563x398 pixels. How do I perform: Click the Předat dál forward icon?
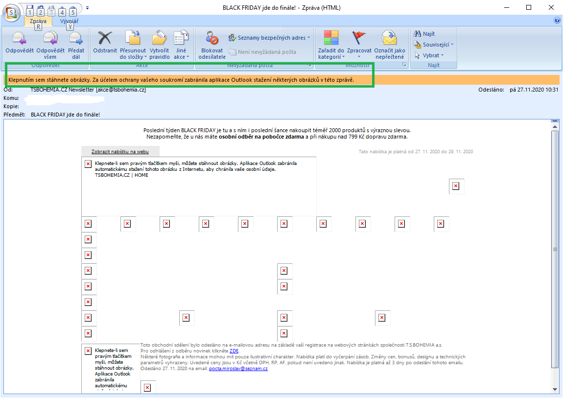[x=76, y=38]
